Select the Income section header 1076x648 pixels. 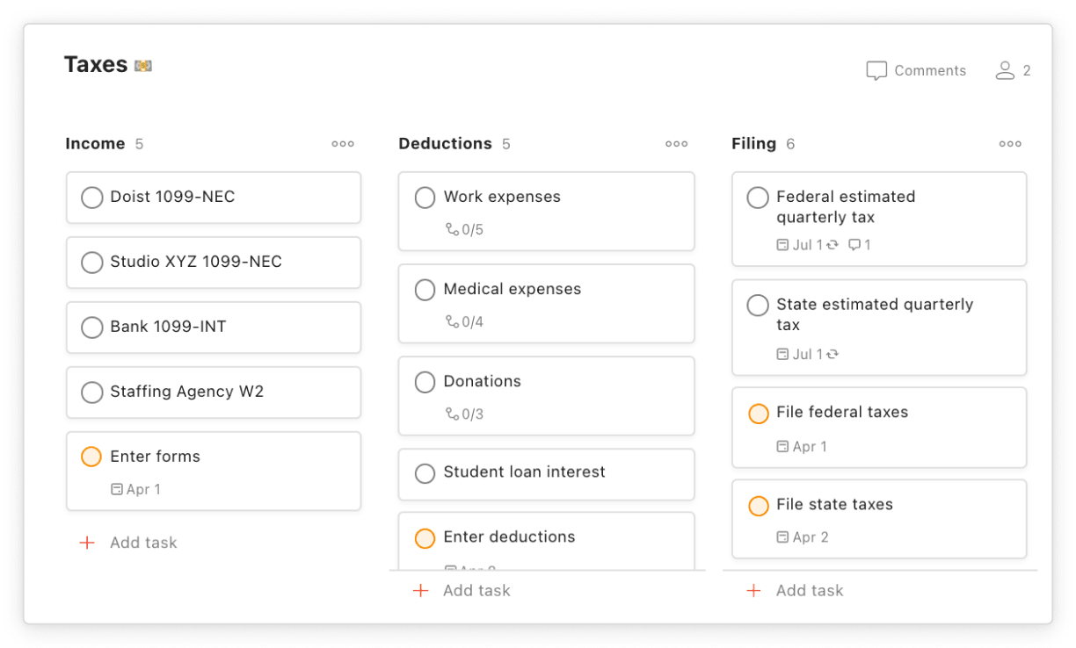pyautogui.click(x=92, y=143)
